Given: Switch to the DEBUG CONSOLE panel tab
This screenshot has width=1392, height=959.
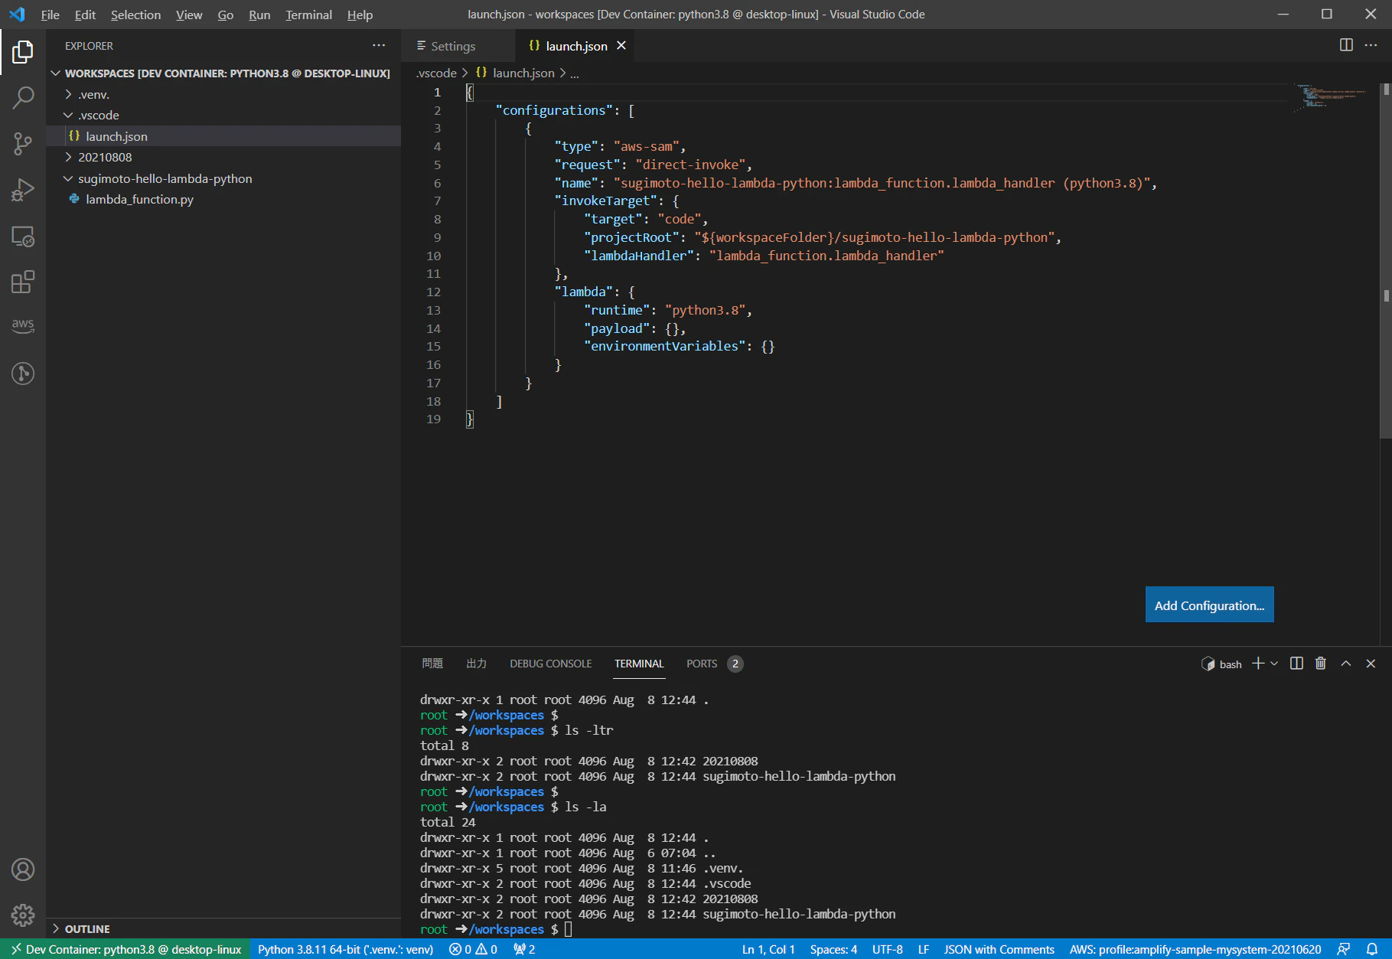Looking at the screenshot, I should coord(551,664).
